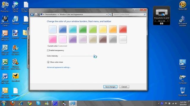Image resolution: width=190 pixels, height=106 pixels.
Task: Select the white Frost color swatch
Action: [123, 39]
